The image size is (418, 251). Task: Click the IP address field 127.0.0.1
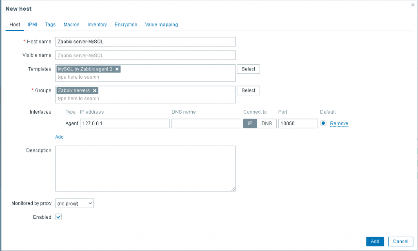125,123
